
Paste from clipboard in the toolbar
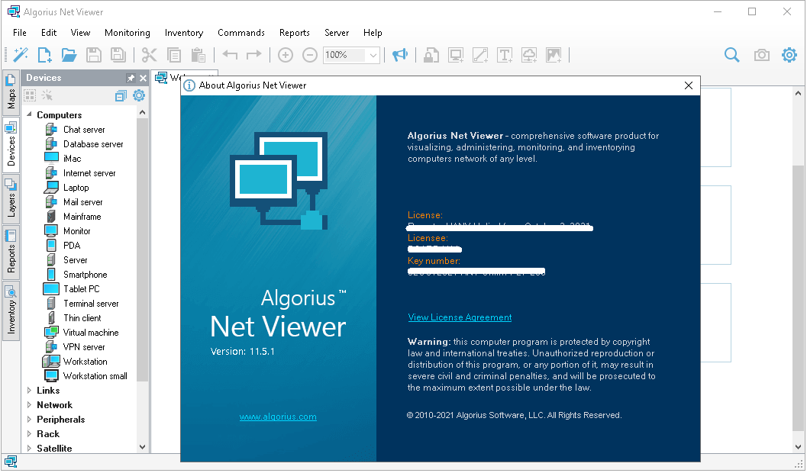coord(199,54)
